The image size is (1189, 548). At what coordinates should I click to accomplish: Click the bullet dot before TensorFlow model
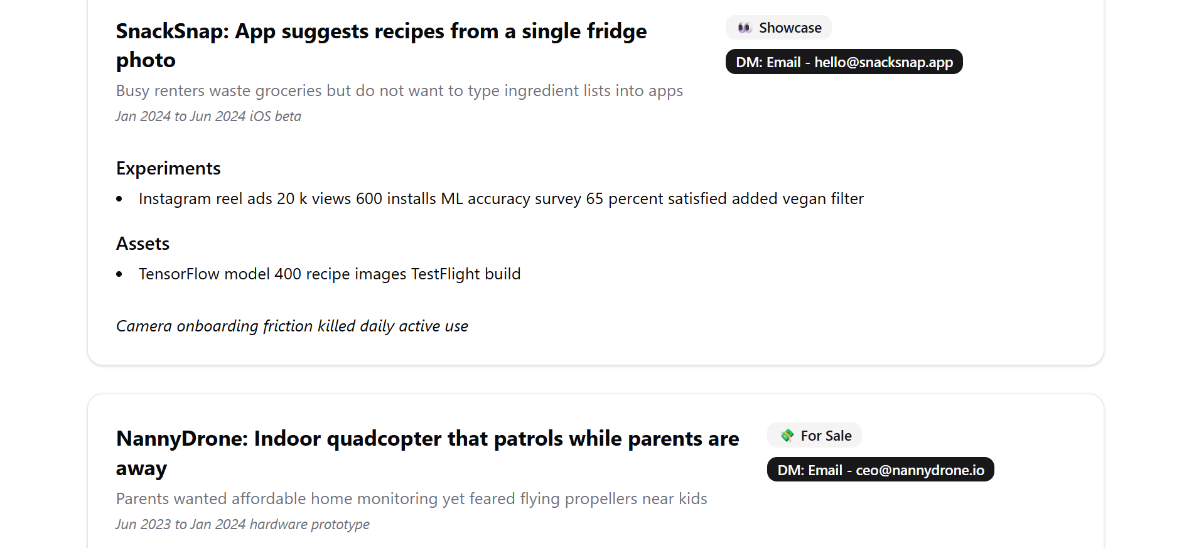(x=119, y=274)
